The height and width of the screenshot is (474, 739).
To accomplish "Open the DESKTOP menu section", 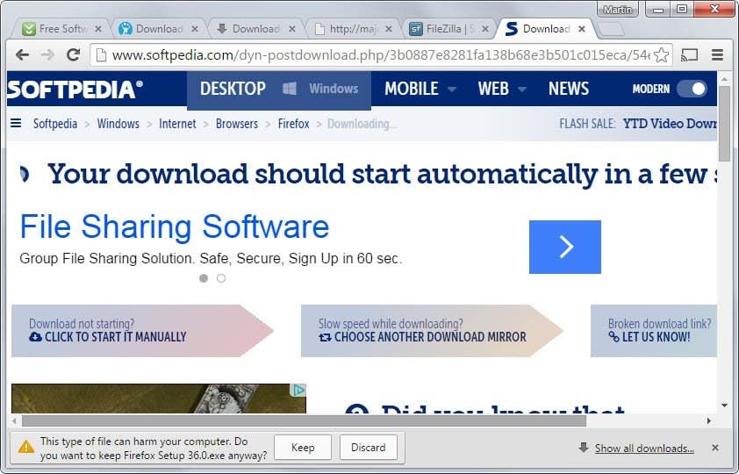I will [x=233, y=89].
